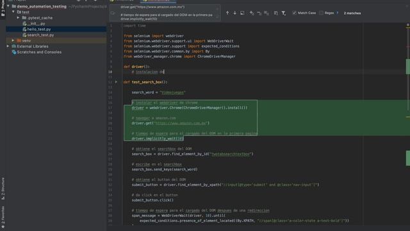Image resolution: width=410 pixels, height=231 pixels.
Task: Place cursor on "def driver():" line
Action: pyautogui.click(x=136, y=67)
